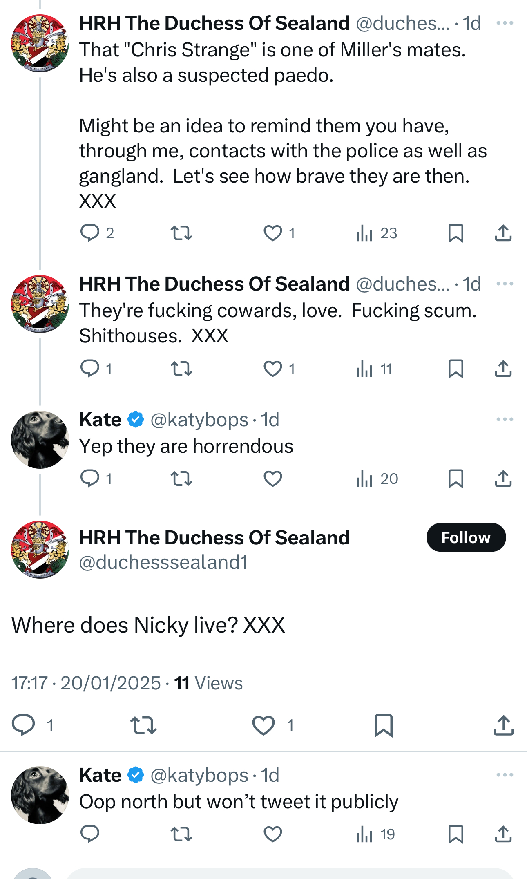Bookmark the "Where does Nicky live" tweet
Screen dimensions: 527x879
point(383,725)
